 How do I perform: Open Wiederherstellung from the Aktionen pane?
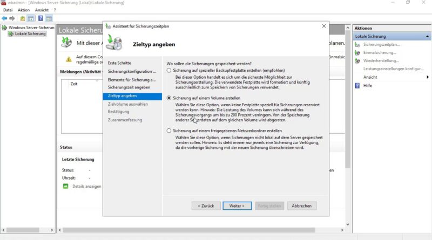pos(381,60)
